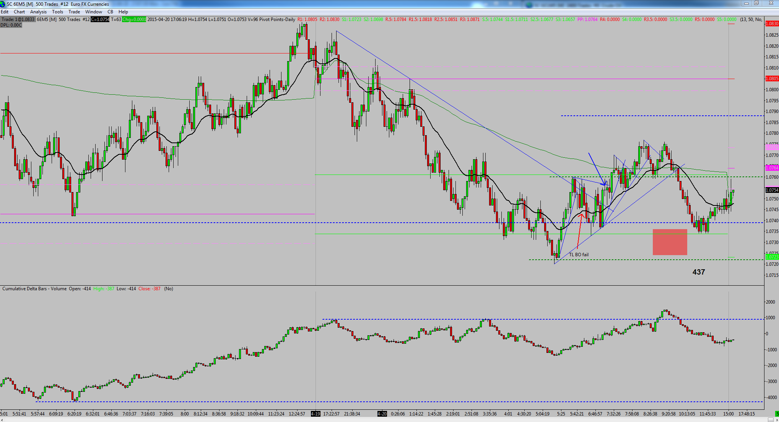Screen dimensions: 779x422
Task: Click the cumulative delta 'Open: -414' value
Action: [80, 289]
